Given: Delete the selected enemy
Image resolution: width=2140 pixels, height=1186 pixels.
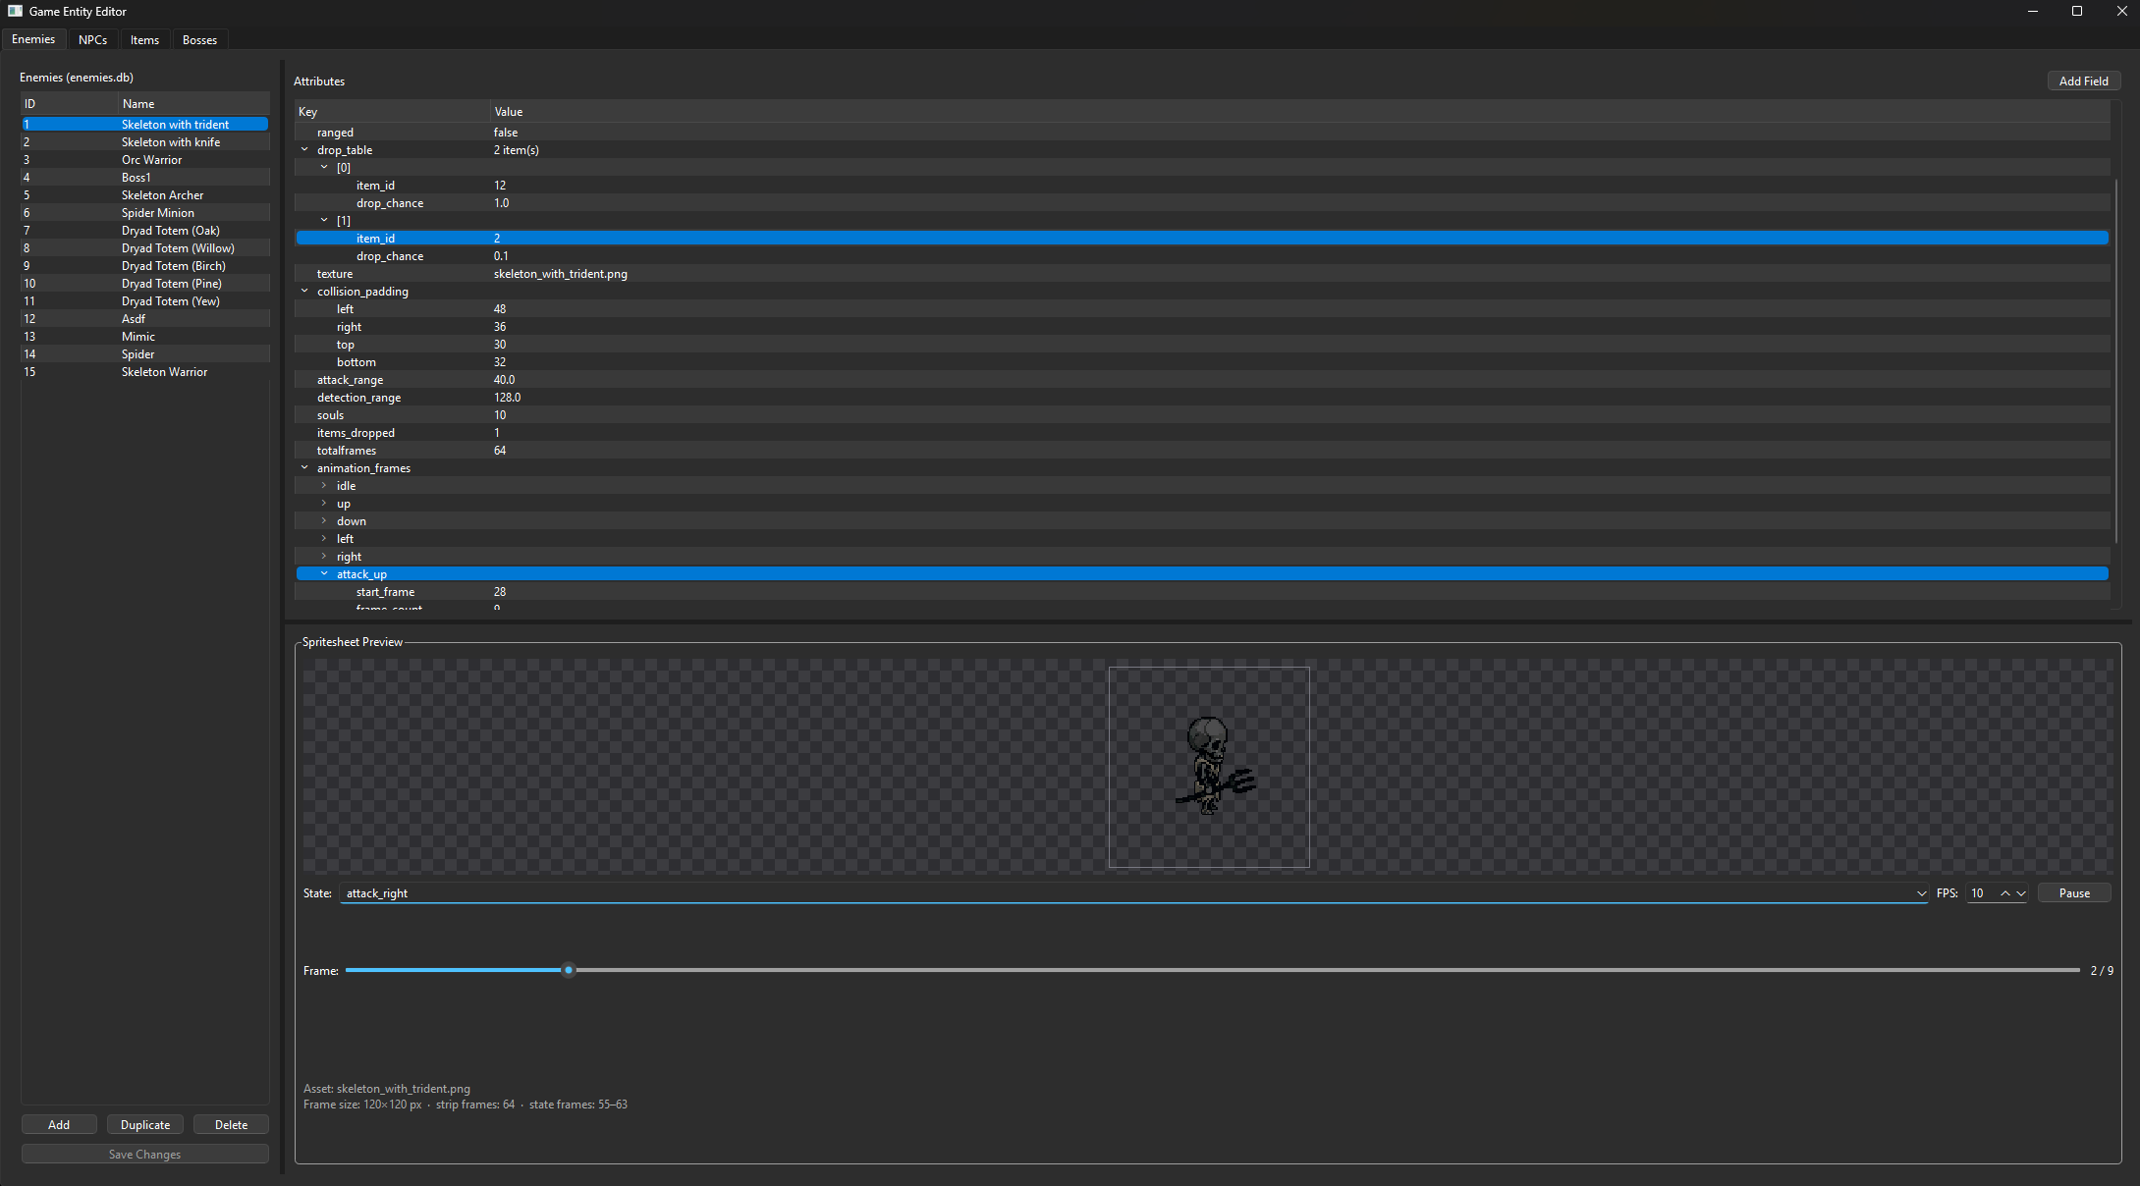Looking at the screenshot, I should 231,1124.
